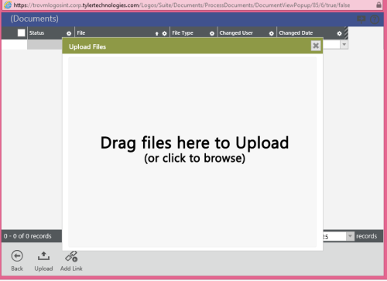Click the Back arrow icon
Viewport: 387px width, 281px height.
pyautogui.click(x=17, y=256)
